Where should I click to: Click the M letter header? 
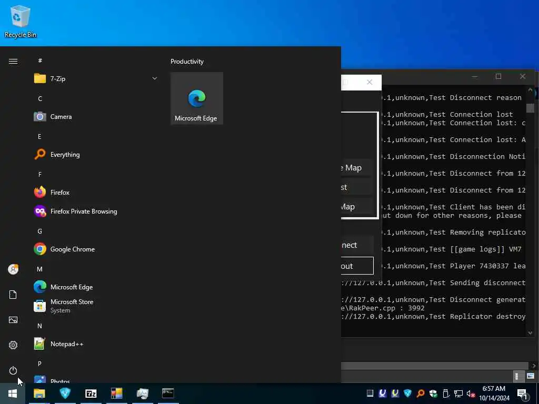click(39, 269)
